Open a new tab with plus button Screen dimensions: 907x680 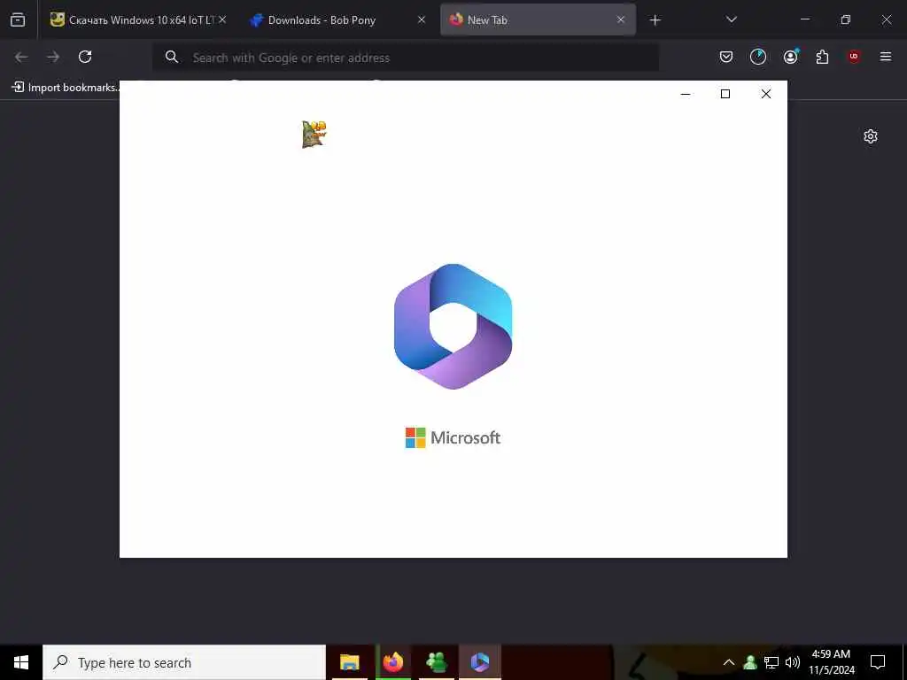(x=655, y=20)
